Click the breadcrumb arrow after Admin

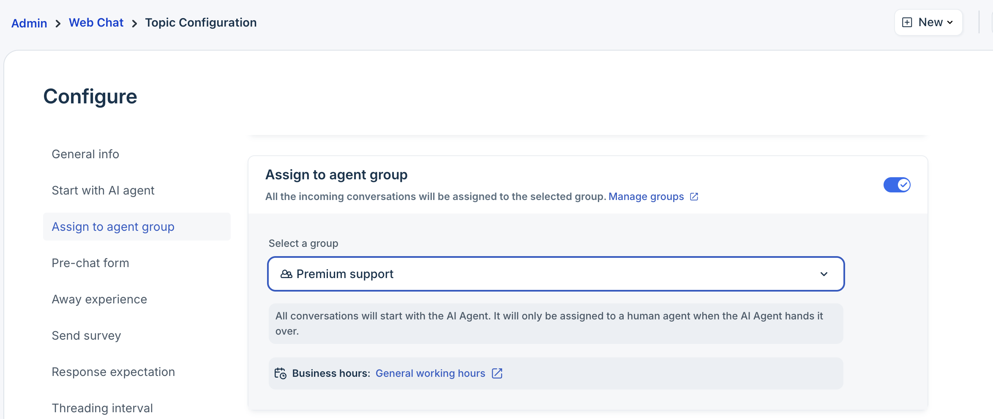point(58,24)
